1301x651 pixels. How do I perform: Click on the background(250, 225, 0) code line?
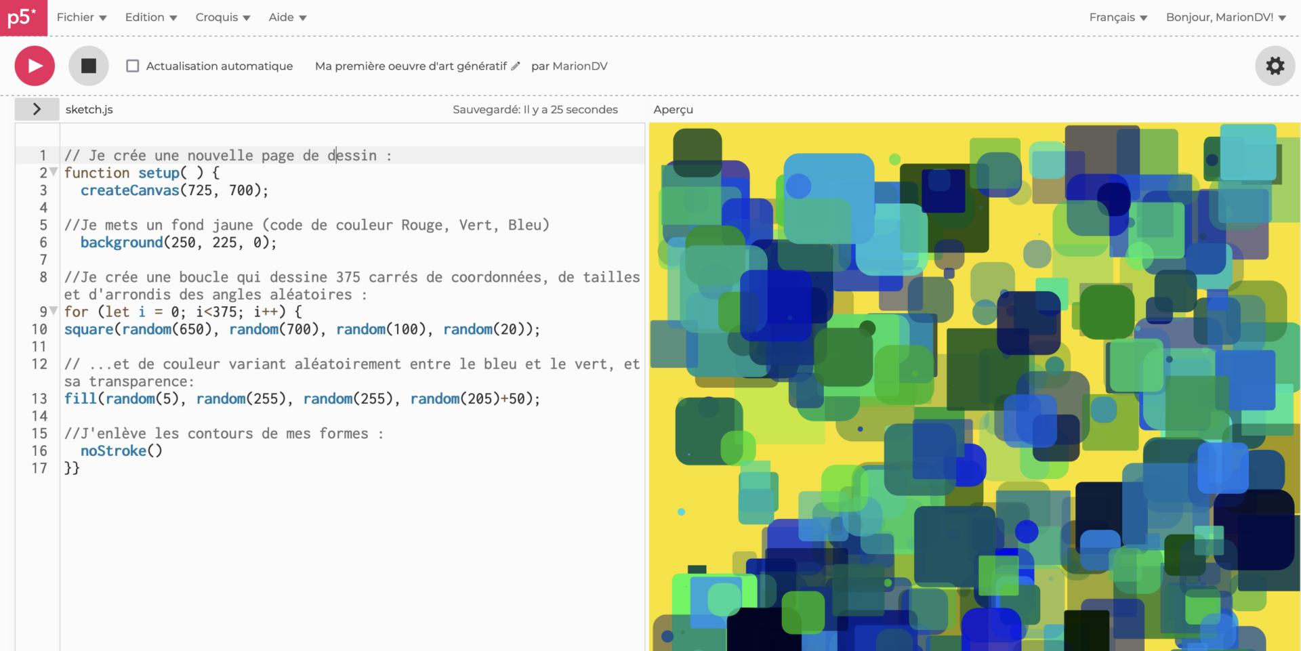tap(178, 243)
